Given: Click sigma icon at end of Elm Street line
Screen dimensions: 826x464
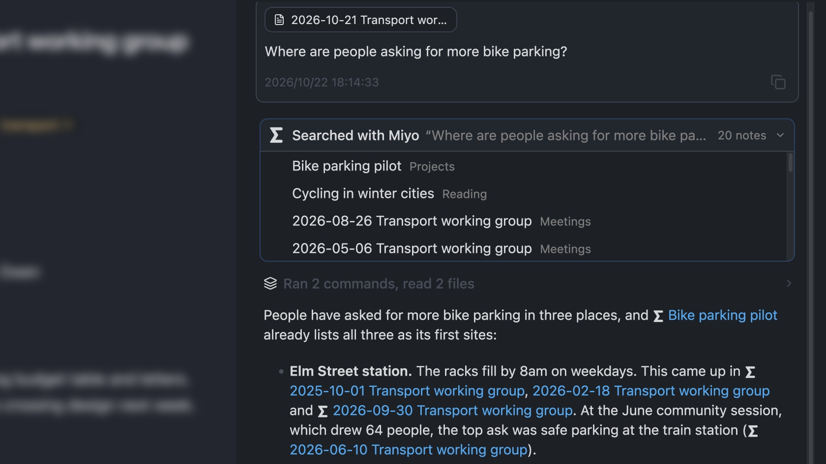Looking at the screenshot, I should 750,372.
